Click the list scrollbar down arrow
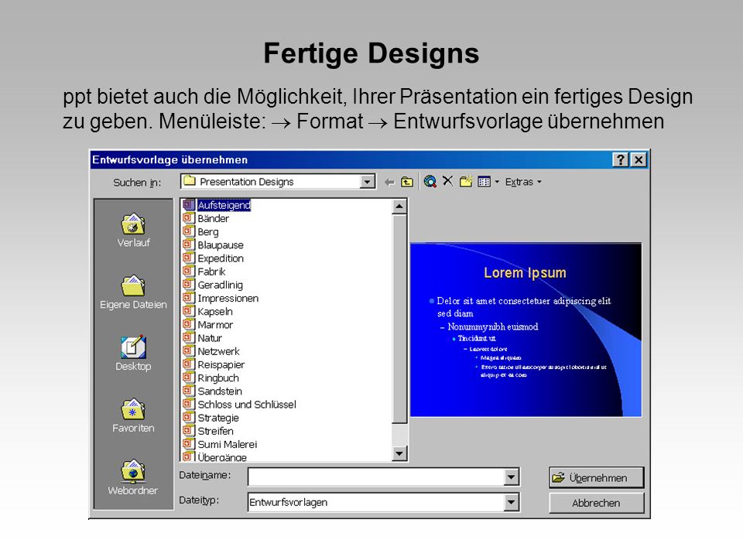This screenshot has width=743, height=557. point(399,454)
